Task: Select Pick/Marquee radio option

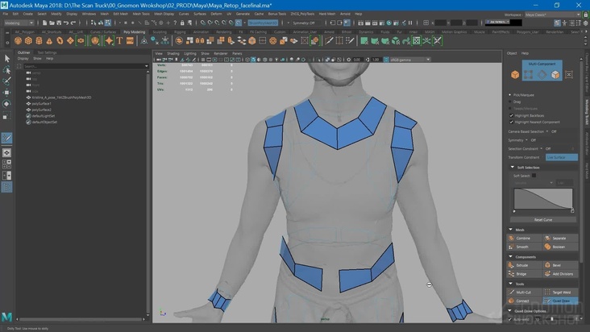Action: pos(510,95)
